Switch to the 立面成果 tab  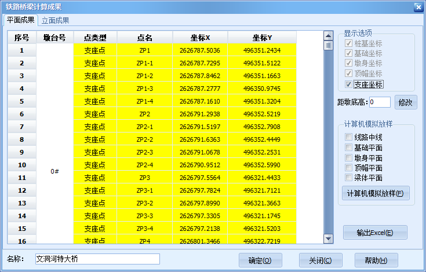[x=56, y=20]
